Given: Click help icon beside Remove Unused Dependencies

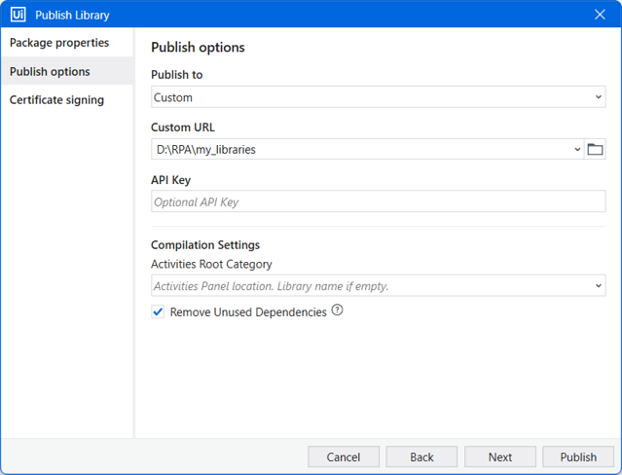Looking at the screenshot, I should (337, 310).
